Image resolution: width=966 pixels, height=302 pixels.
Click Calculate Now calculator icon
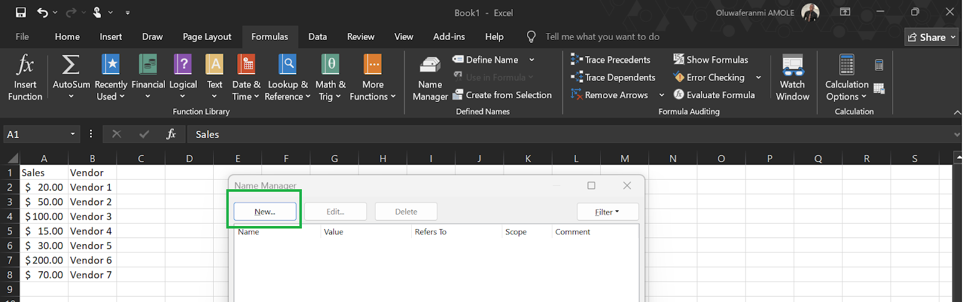pos(879,64)
